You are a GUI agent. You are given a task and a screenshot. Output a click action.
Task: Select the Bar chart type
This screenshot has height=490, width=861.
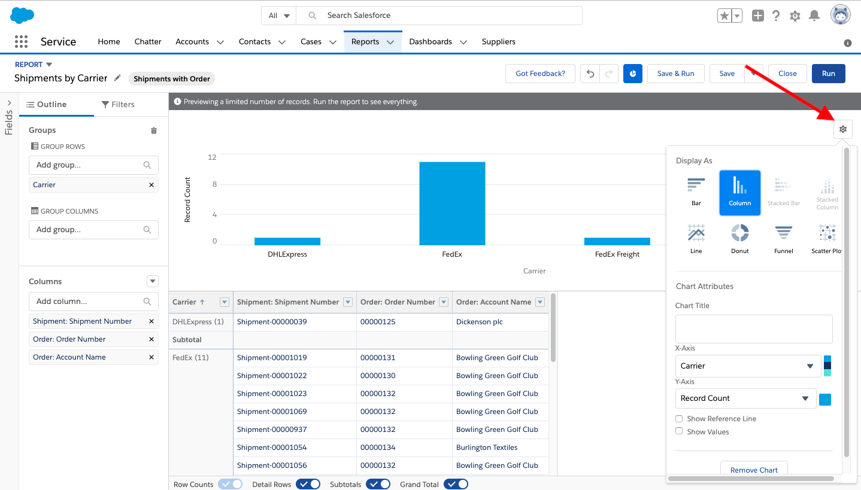pyautogui.click(x=696, y=192)
